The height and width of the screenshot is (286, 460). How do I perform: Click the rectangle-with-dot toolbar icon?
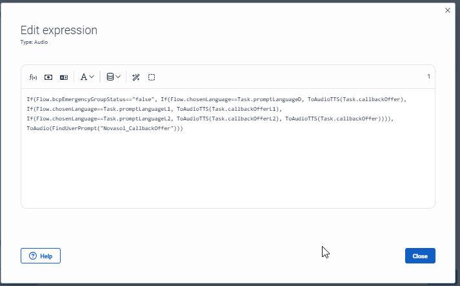[48, 77]
